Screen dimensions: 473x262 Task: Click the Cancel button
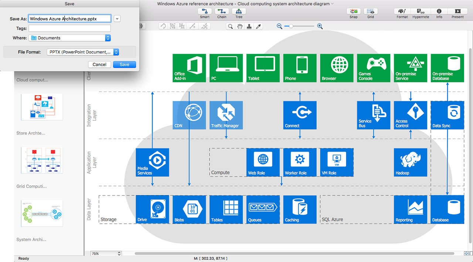tap(99, 65)
